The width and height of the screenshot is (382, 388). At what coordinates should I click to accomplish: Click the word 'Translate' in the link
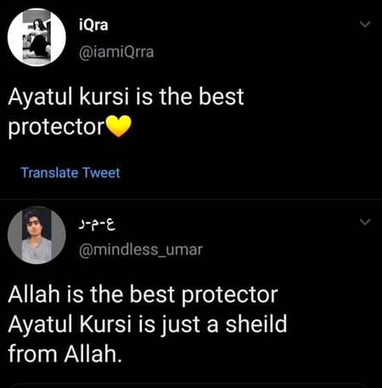pyautogui.click(x=49, y=172)
